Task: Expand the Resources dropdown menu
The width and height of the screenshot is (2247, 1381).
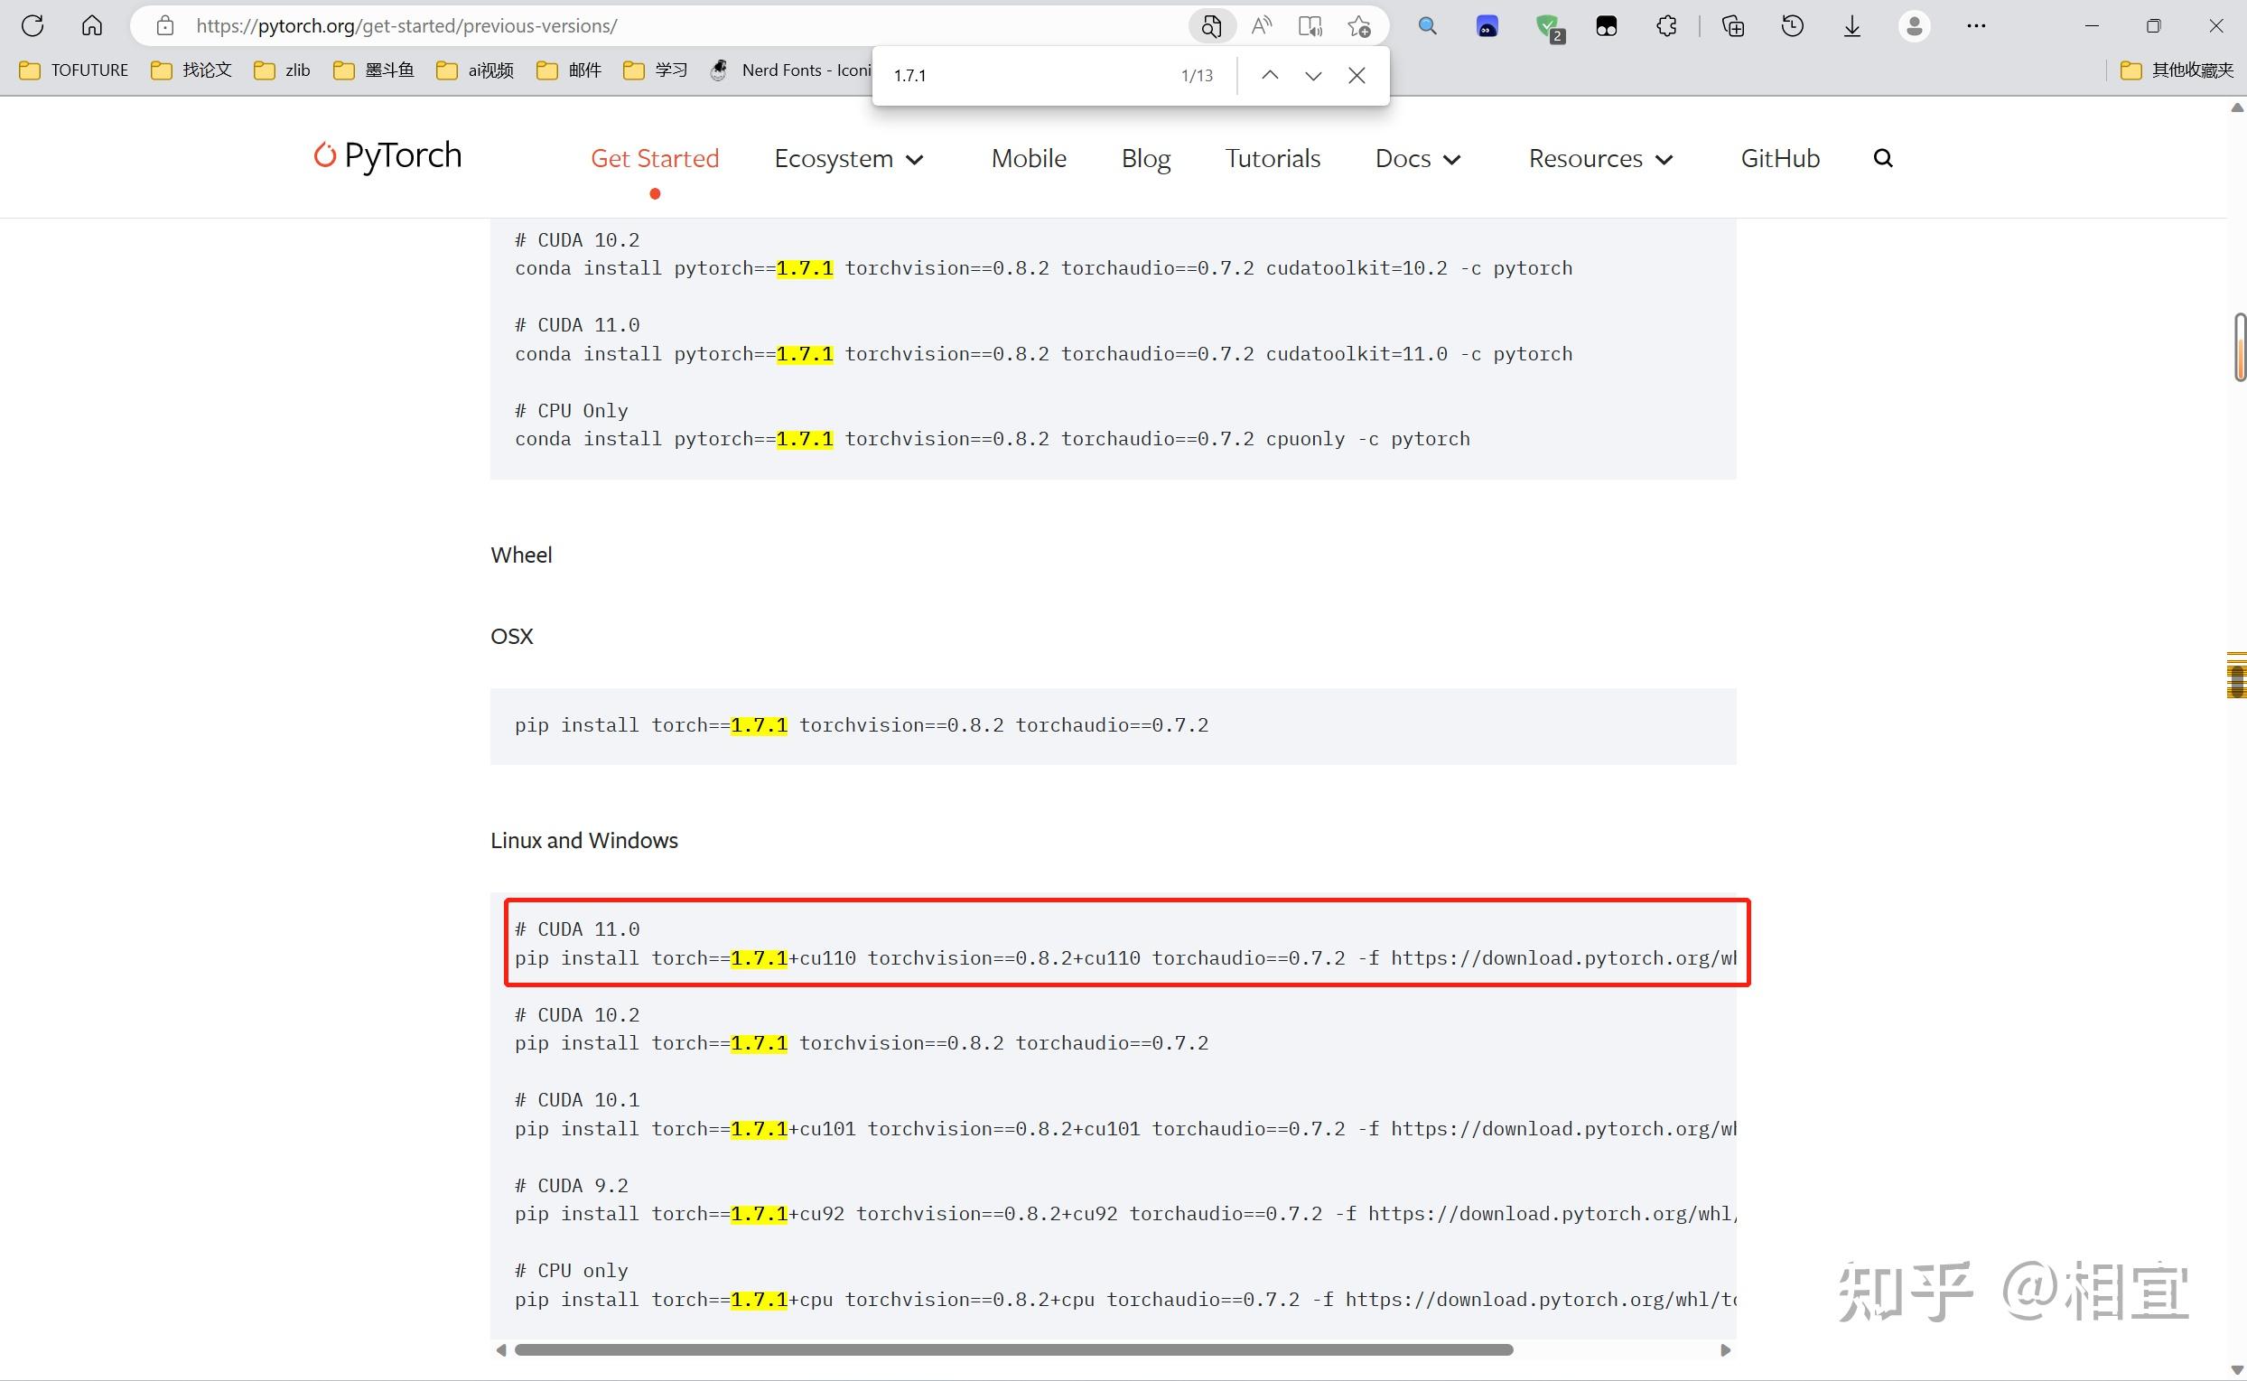Action: 1601,159
